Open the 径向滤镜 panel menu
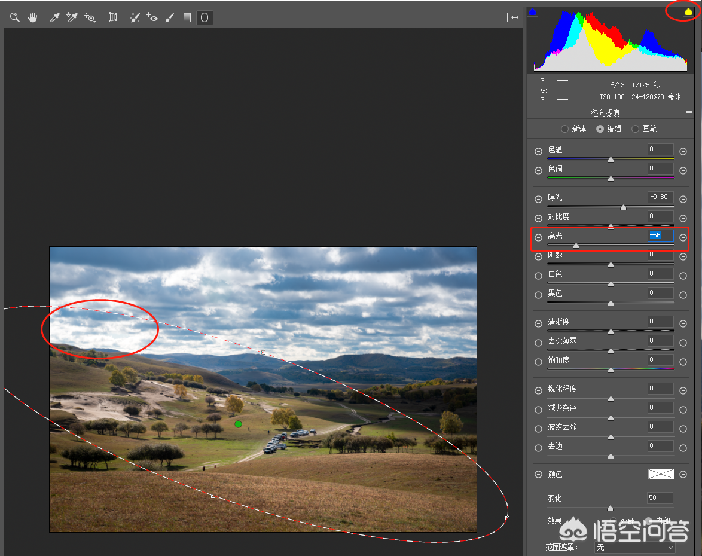Image resolution: width=702 pixels, height=556 pixels. (689, 113)
